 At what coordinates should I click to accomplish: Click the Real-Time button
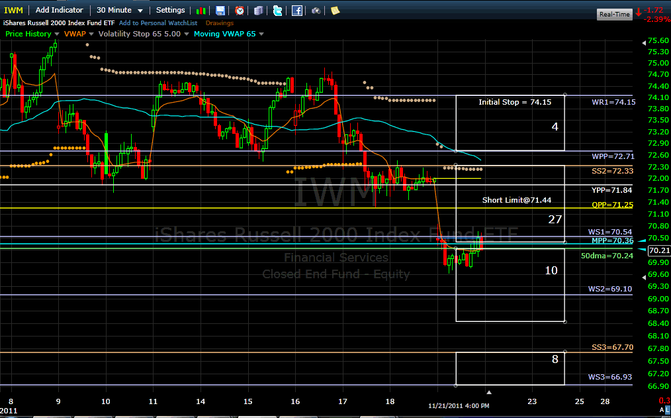[x=615, y=14]
